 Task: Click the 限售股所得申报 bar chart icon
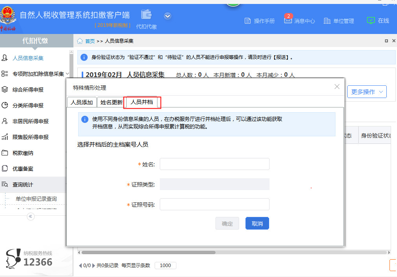(5, 137)
